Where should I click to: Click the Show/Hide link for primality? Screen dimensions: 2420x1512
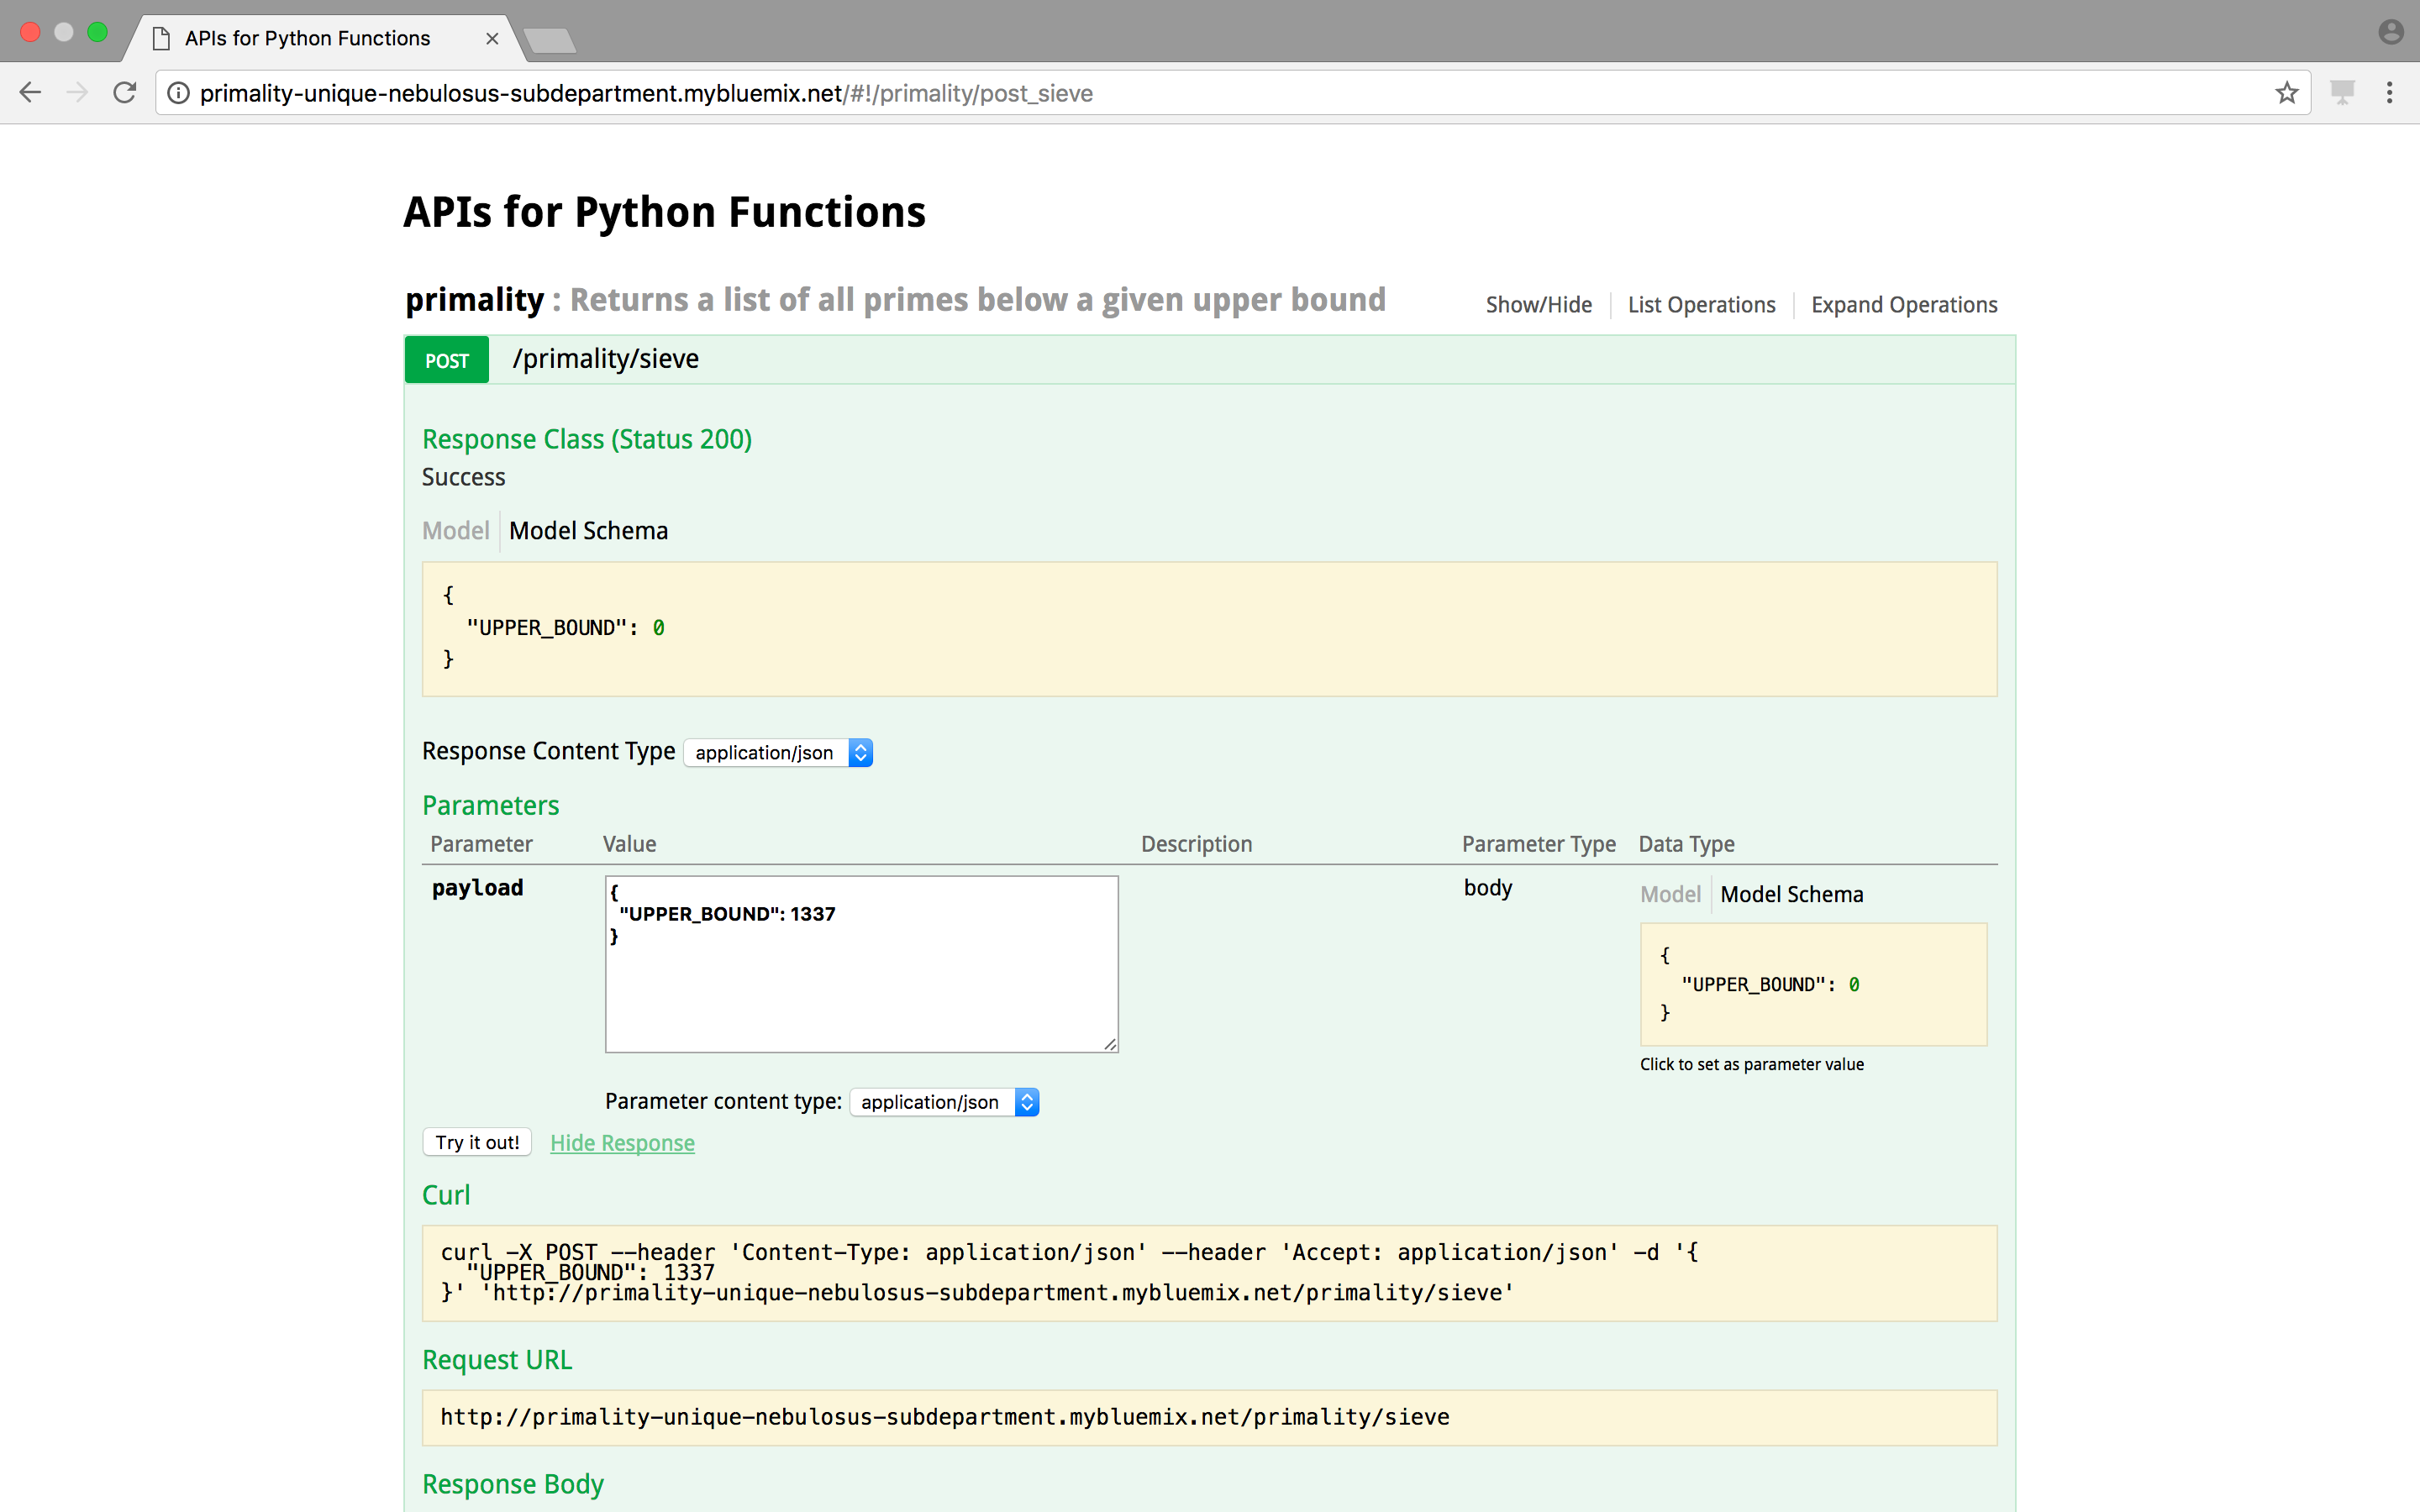1538,305
